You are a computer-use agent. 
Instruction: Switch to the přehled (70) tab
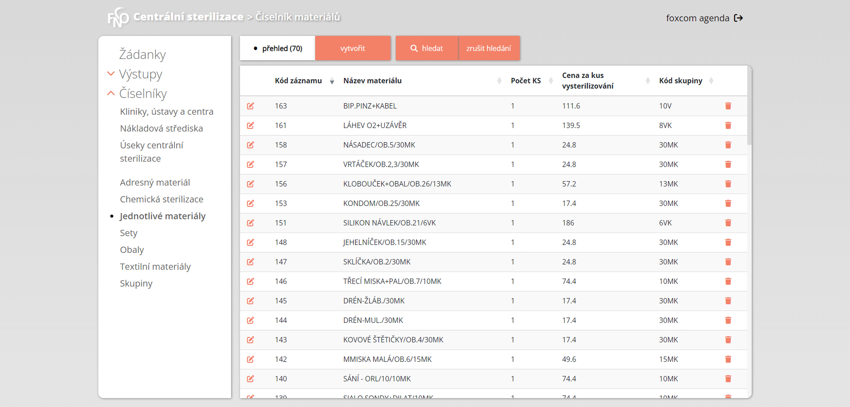[x=278, y=48]
